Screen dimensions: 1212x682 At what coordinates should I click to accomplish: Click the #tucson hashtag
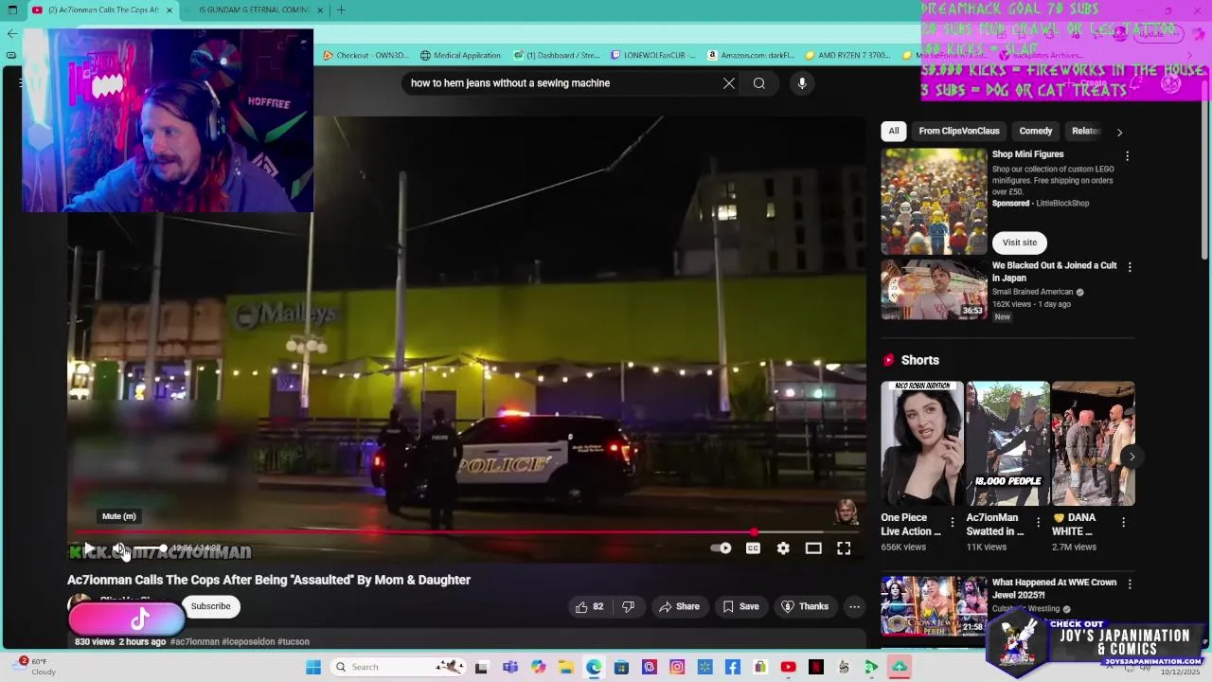[x=294, y=641]
